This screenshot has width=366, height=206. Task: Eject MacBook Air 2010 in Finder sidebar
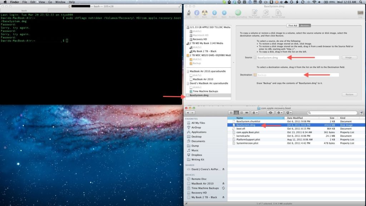click(223, 183)
